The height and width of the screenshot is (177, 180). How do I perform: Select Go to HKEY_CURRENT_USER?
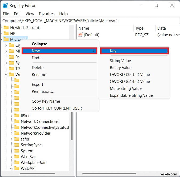(59, 108)
